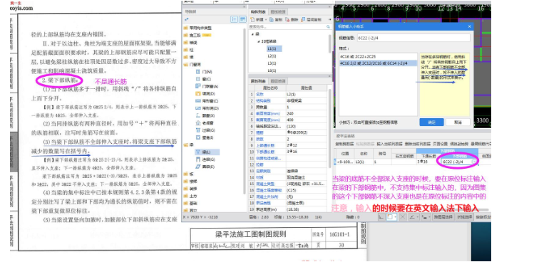Switch to the 图层管理 tab
The width and height of the screenshot is (539, 262).
point(277,81)
